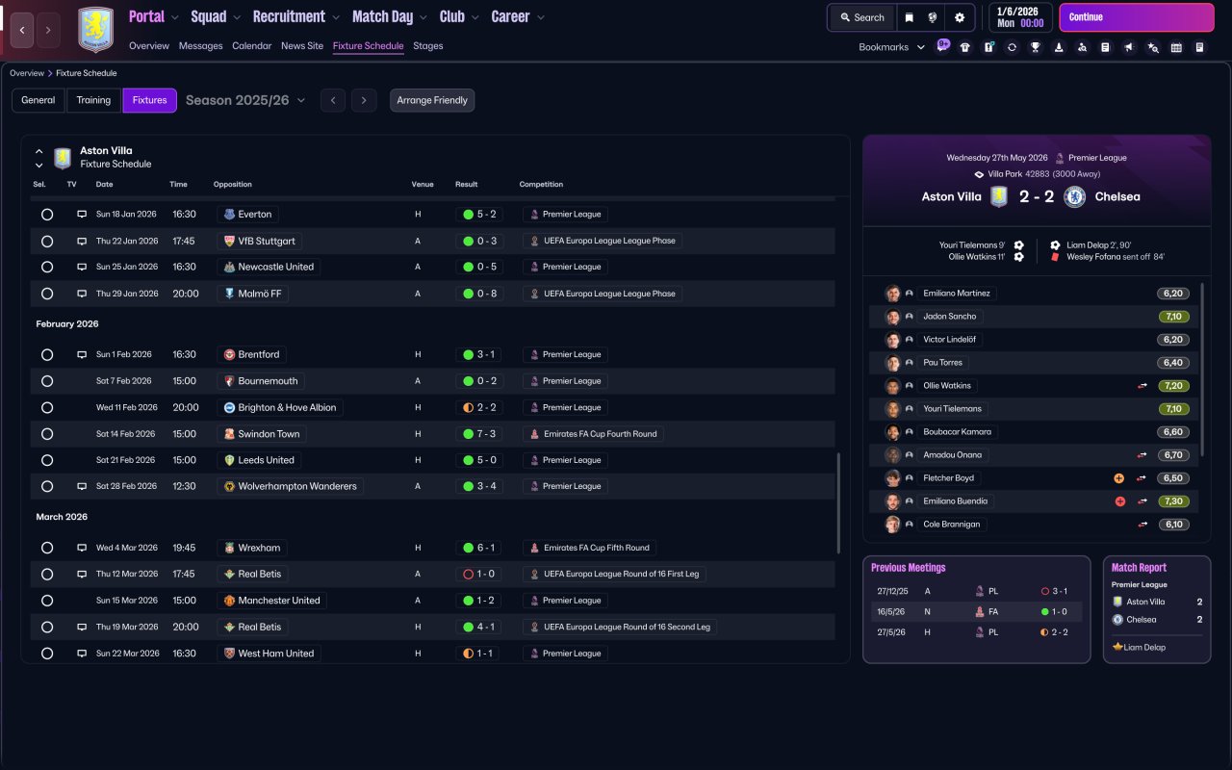Click the Continue button
The height and width of the screenshot is (770, 1232).
click(1137, 17)
